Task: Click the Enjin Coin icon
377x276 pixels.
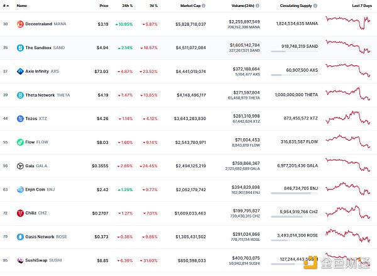Action: point(20,189)
